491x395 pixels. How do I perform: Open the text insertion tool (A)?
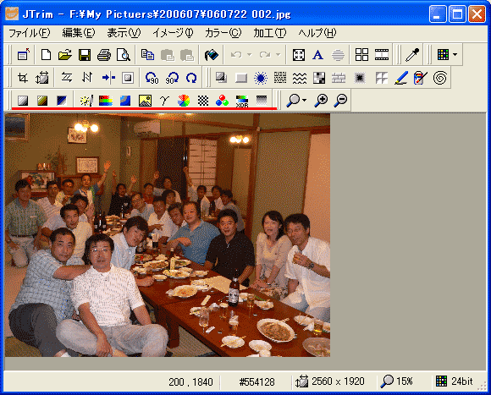tap(317, 55)
